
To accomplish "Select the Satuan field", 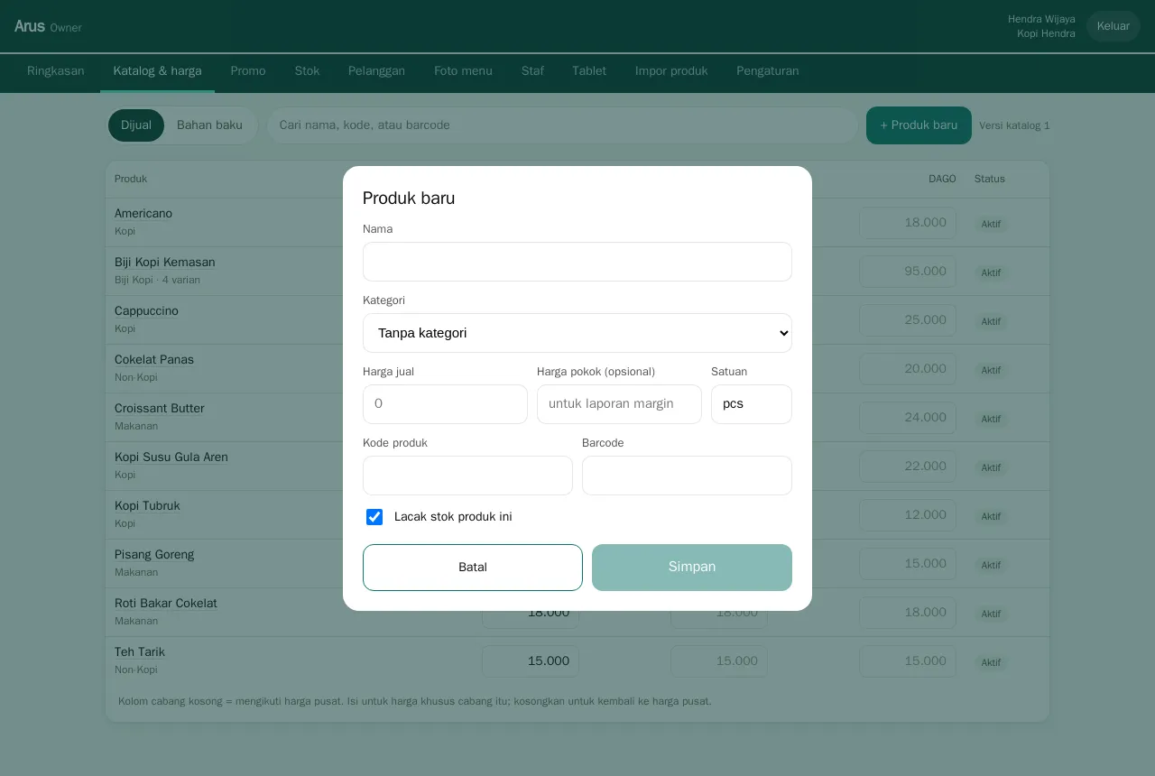I will pos(752,404).
